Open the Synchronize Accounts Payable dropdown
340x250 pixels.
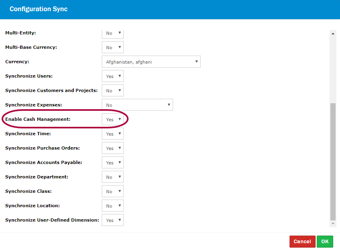click(113, 163)
